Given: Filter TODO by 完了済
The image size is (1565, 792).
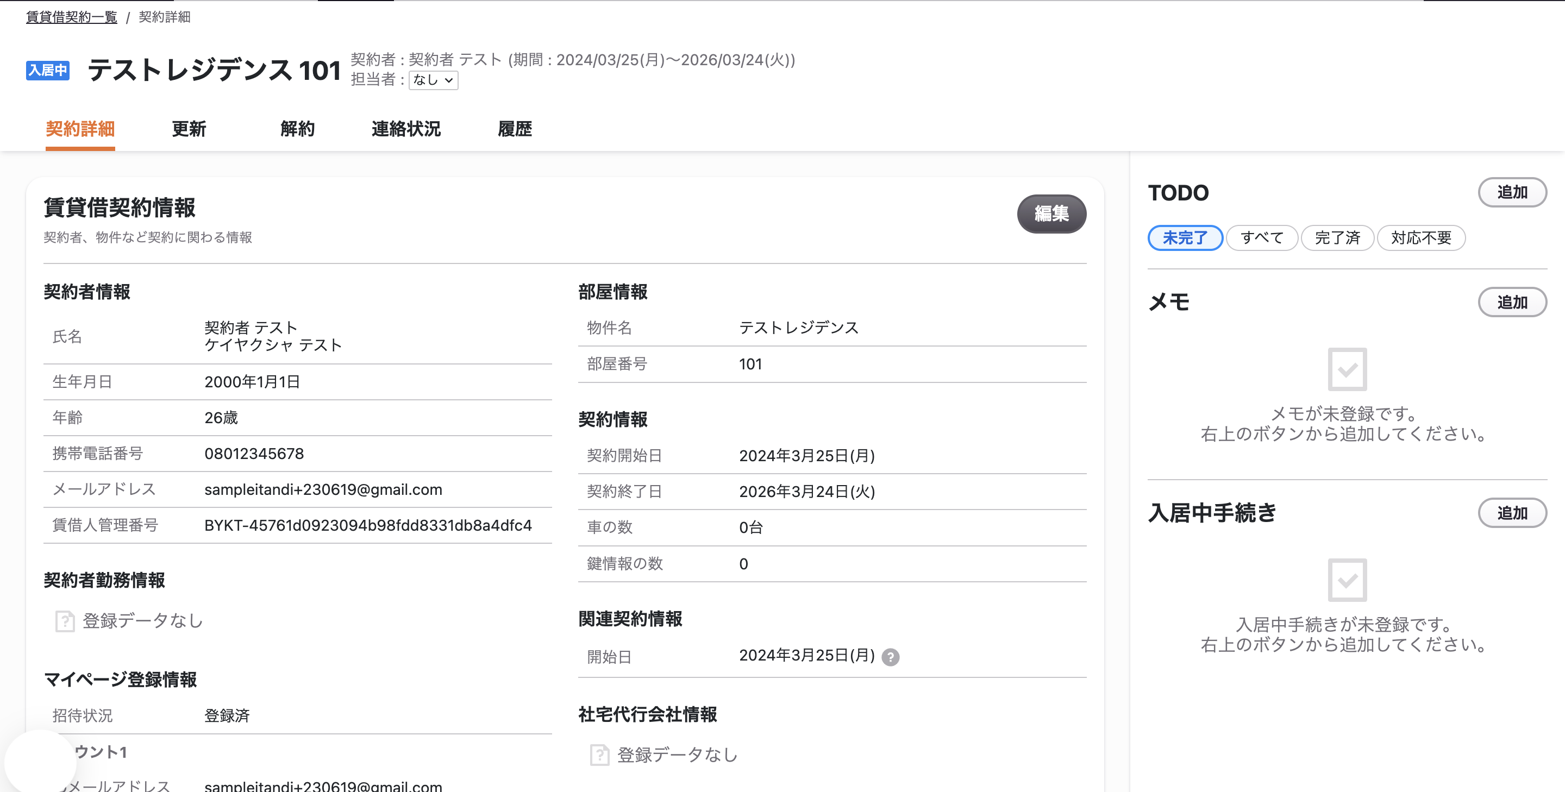Looking at the screenshot, I should point(1337,237).
